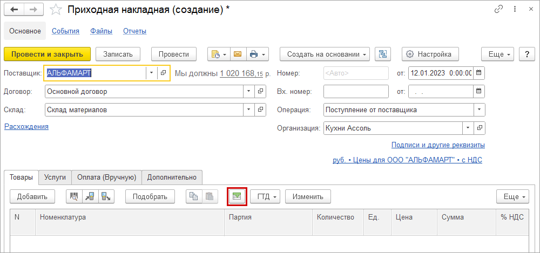Open the Подписи и другие реквизиты link

click(x=437, y=145)
